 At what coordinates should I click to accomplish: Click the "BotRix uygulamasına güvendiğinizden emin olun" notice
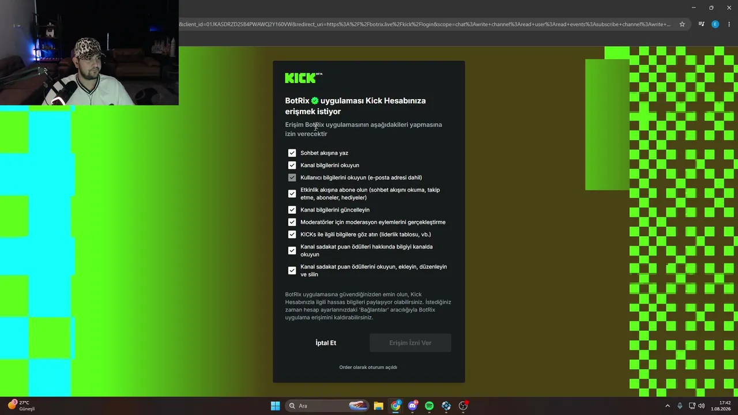point(368,306)
